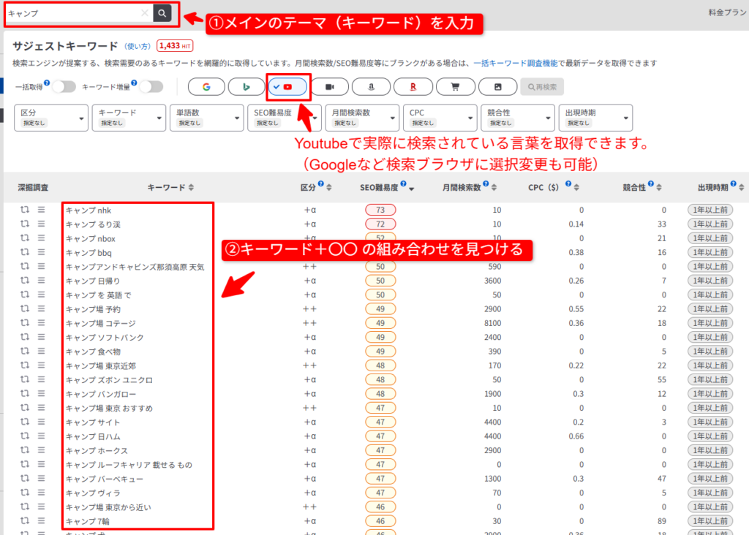Click the deep-dive icon for キャンプ nhk

click(x=25, y=210)
